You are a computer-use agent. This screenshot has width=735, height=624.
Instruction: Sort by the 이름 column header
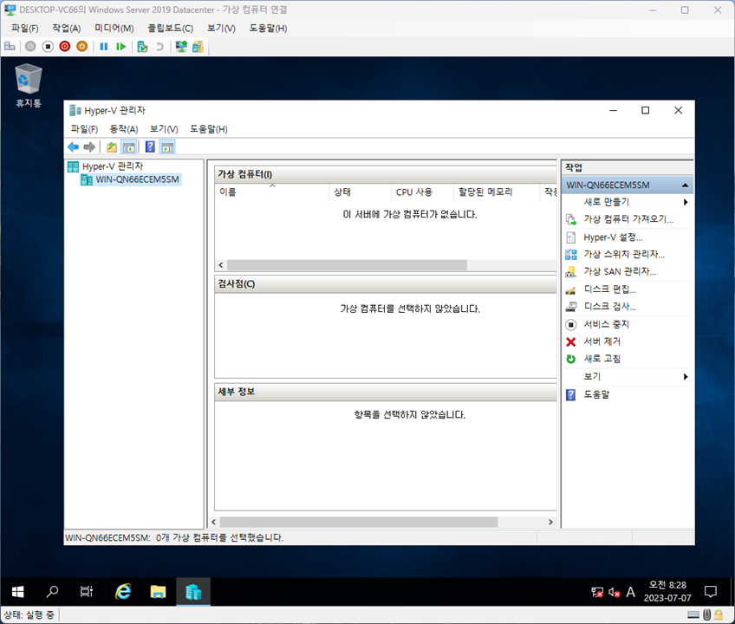pos(272,192)
